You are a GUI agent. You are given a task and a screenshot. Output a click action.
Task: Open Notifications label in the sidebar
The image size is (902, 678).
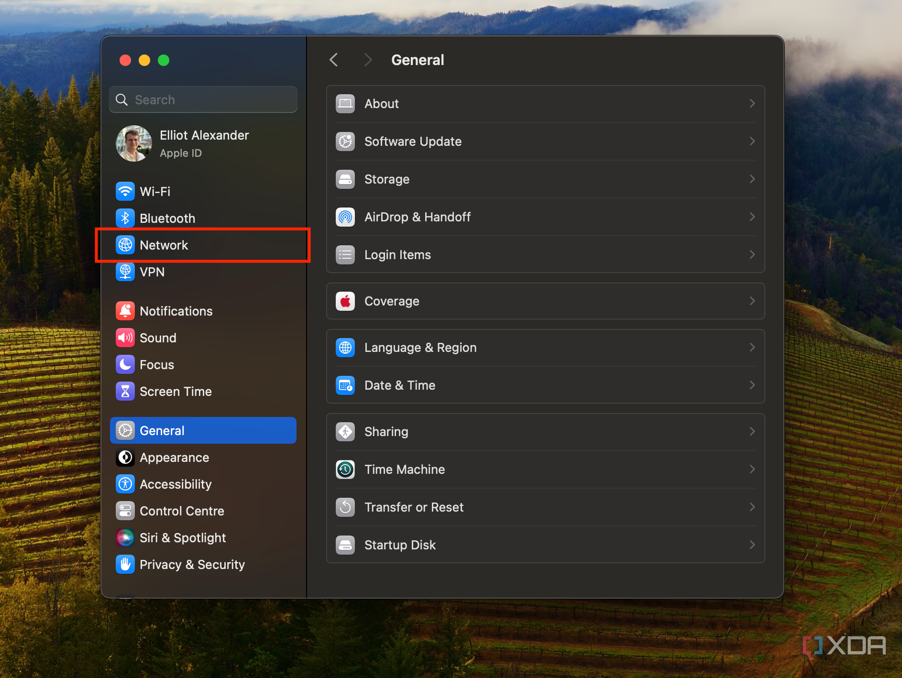(176, 311)
